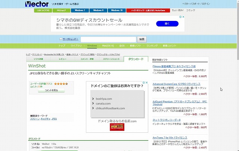The width and height of the screenshot is (239, 151).
Task: Click the 画像&サウンド breadcrumb link
Action: click(72, 54)
